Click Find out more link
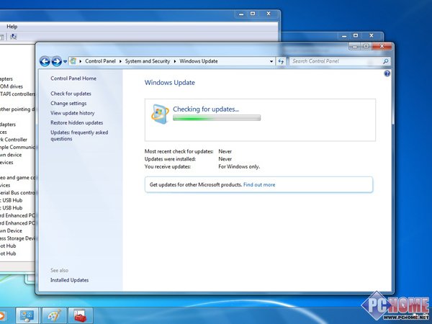 coord(259,185)
